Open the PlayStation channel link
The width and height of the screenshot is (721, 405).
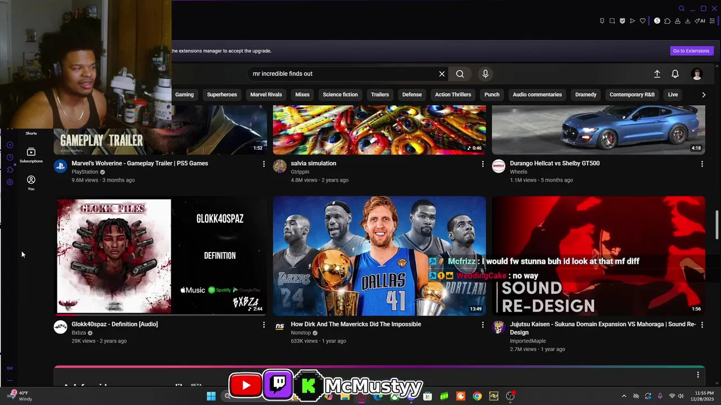(x=84, y=172)
